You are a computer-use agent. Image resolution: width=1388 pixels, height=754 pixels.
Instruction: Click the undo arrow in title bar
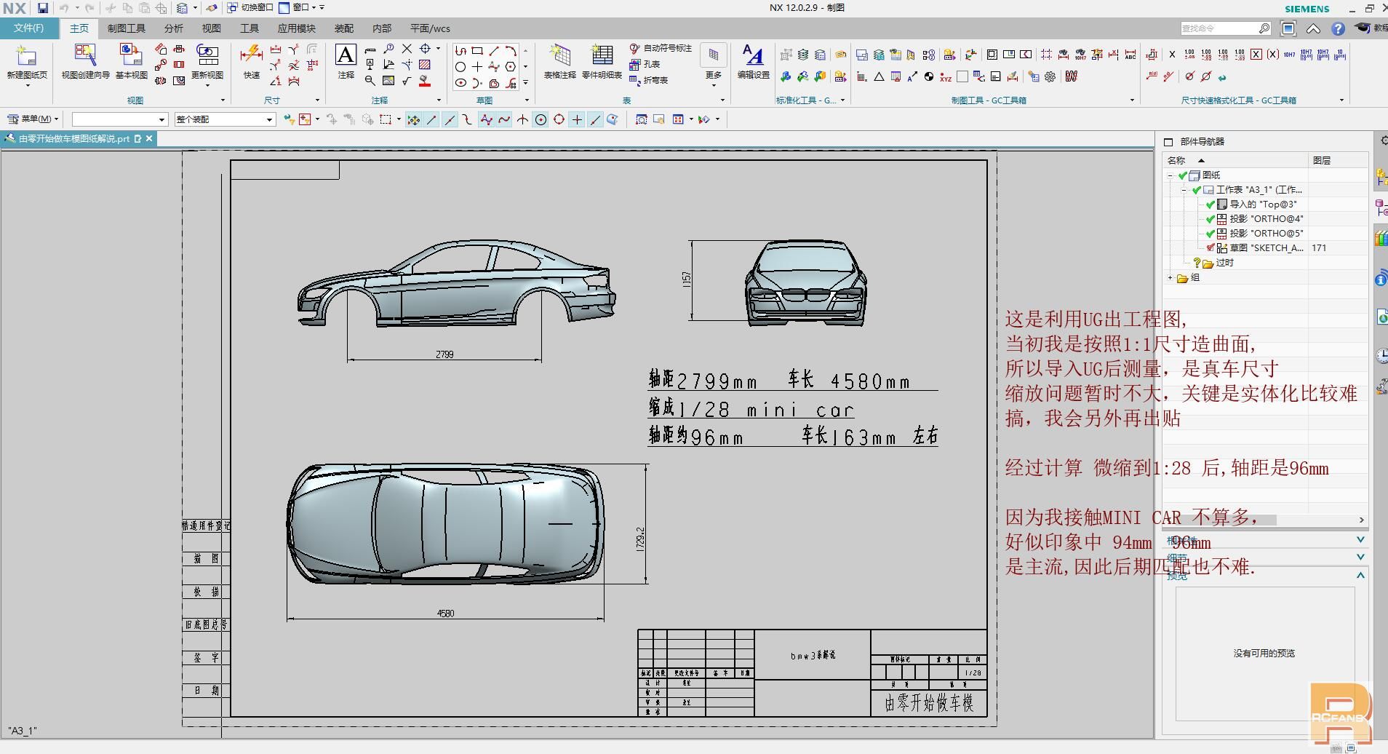click(x=64, y=8)
